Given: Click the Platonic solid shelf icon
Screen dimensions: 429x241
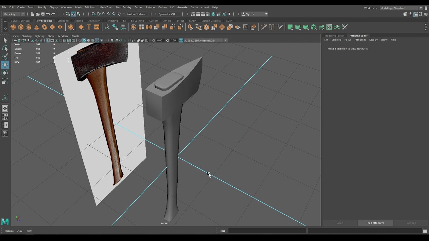Looking at the screenshot, I should [71, 27].
